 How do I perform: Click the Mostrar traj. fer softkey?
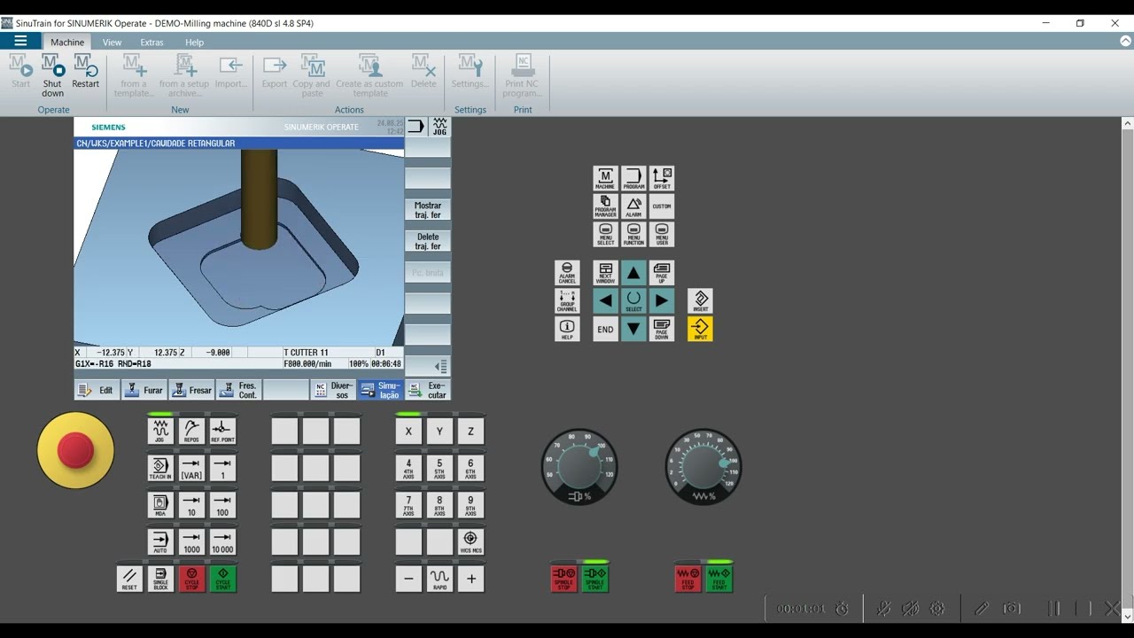pos(428,210)
